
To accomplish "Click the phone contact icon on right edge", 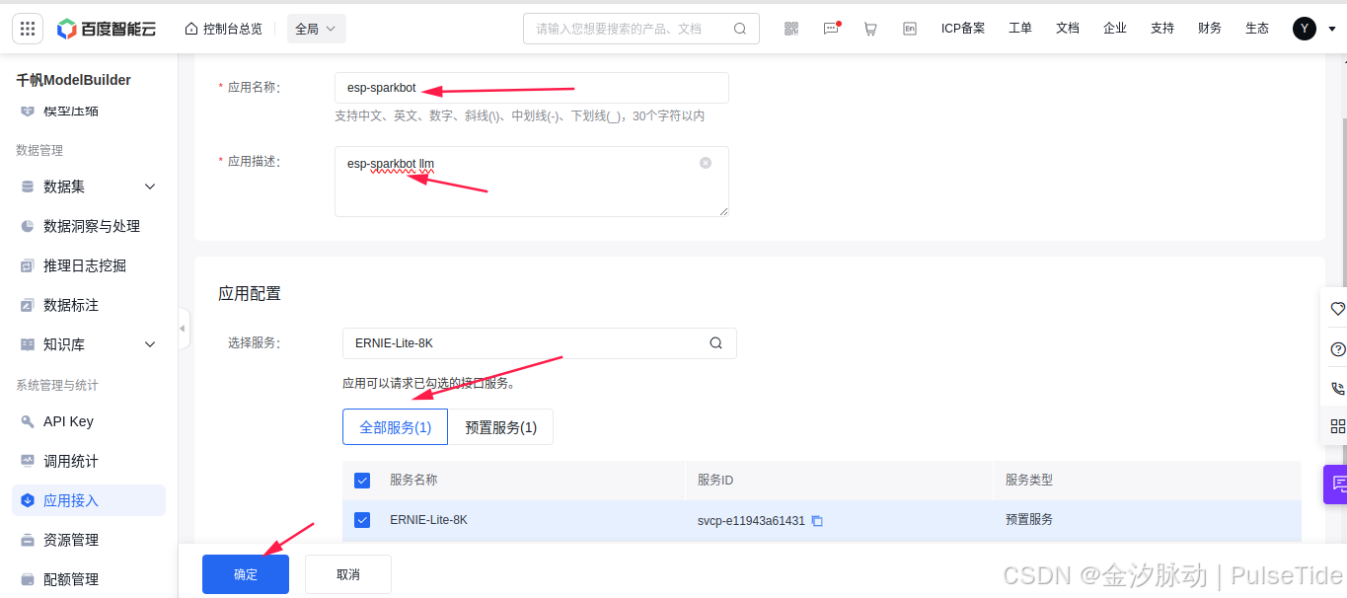I will pos(1337,389).
